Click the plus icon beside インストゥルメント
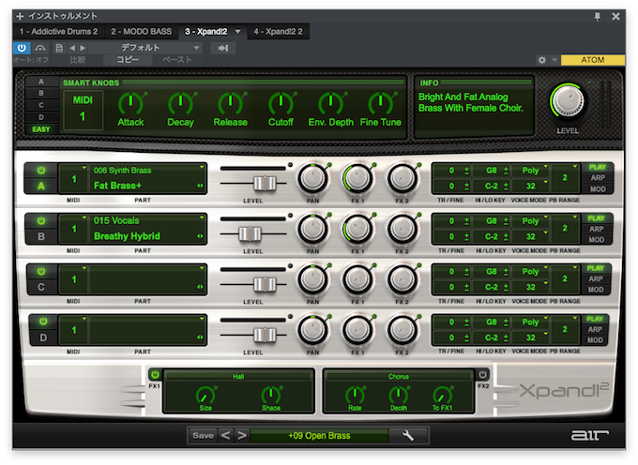The image size is (638, 465). (x=20, y=16)
